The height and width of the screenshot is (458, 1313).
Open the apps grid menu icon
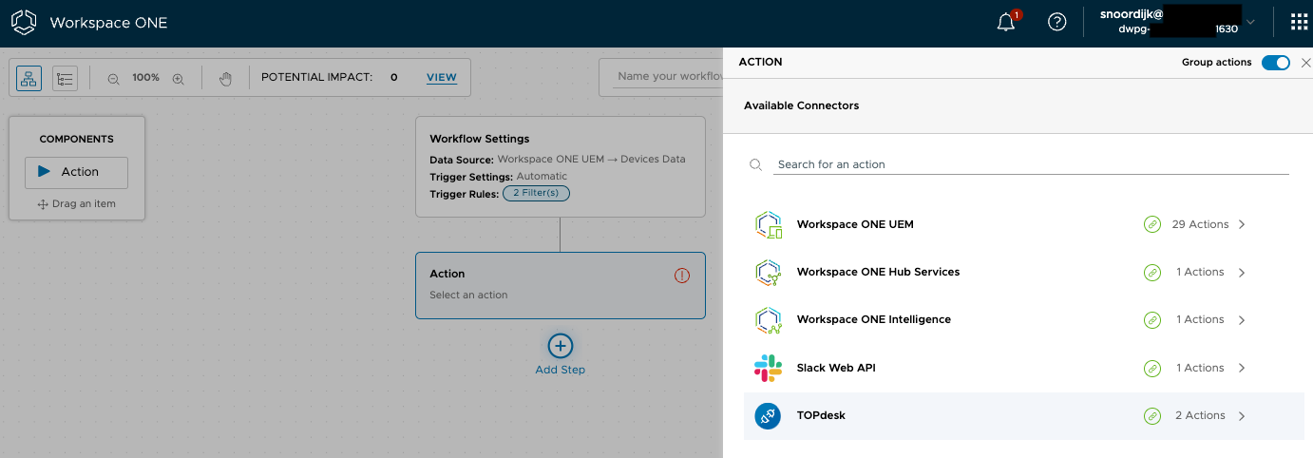(x=1299, y=22)
